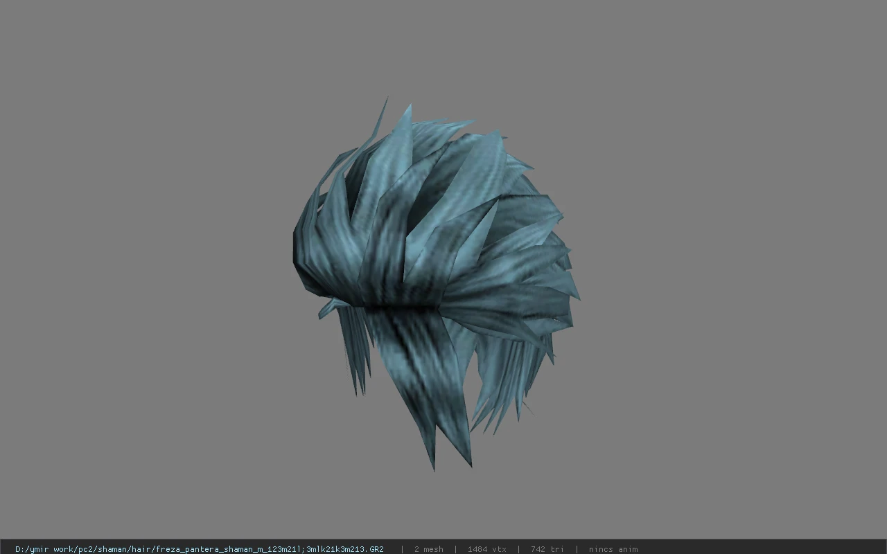Click the "742 tri" triangle count
Image resolution: width=887 pixels, height=554 pixels.
click(547, 549)
